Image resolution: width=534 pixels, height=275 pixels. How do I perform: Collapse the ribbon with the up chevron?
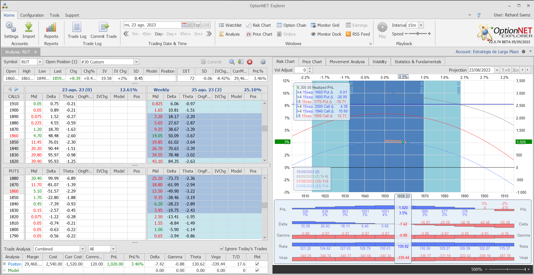[470, 15]
